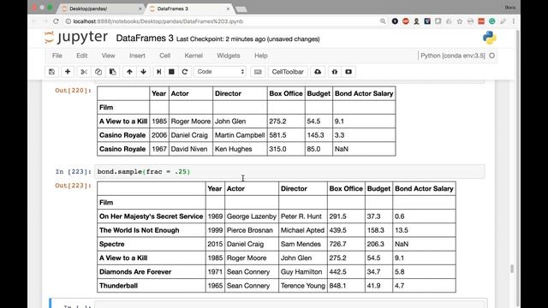The image size is (548, 308).
Task: Click 'David Niven' actor cell
Action: pyautogui.click(x=189, y=149)
